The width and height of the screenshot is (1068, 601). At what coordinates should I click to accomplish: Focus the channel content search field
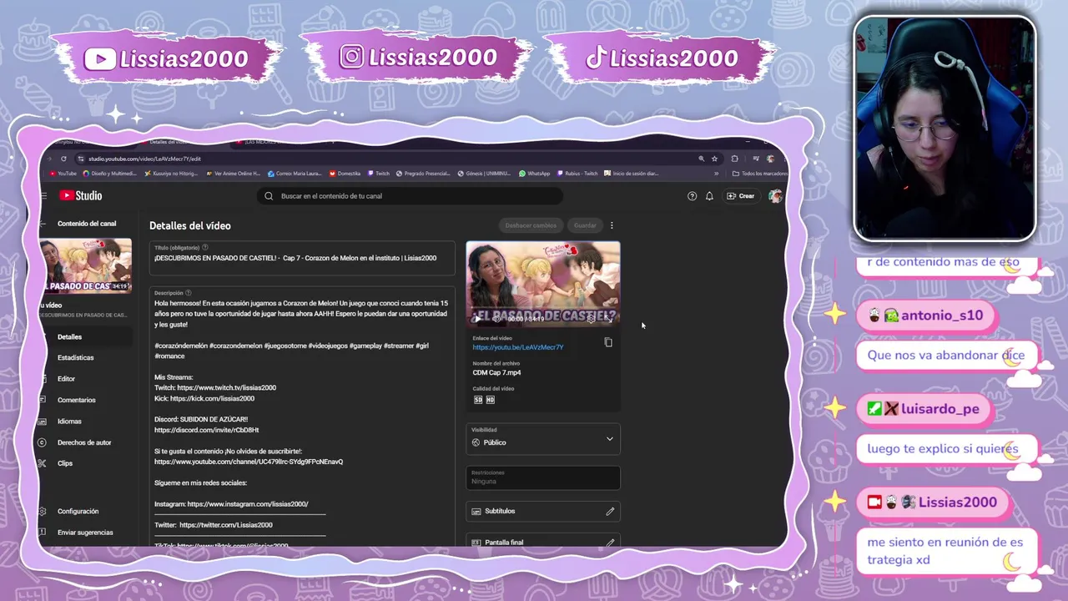tap(410, 196)
